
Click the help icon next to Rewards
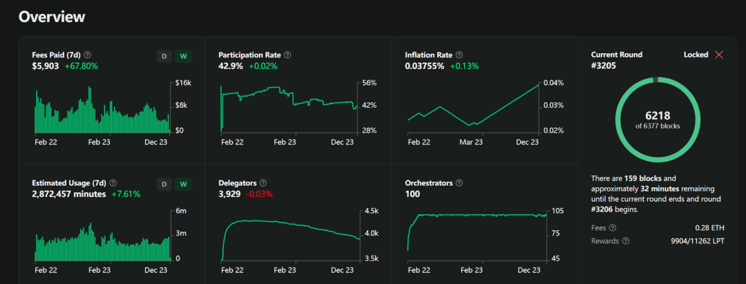(625, 241)
